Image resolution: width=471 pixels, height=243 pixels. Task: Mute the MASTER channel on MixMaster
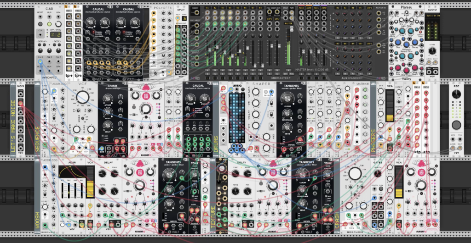(x=288, y=70)
